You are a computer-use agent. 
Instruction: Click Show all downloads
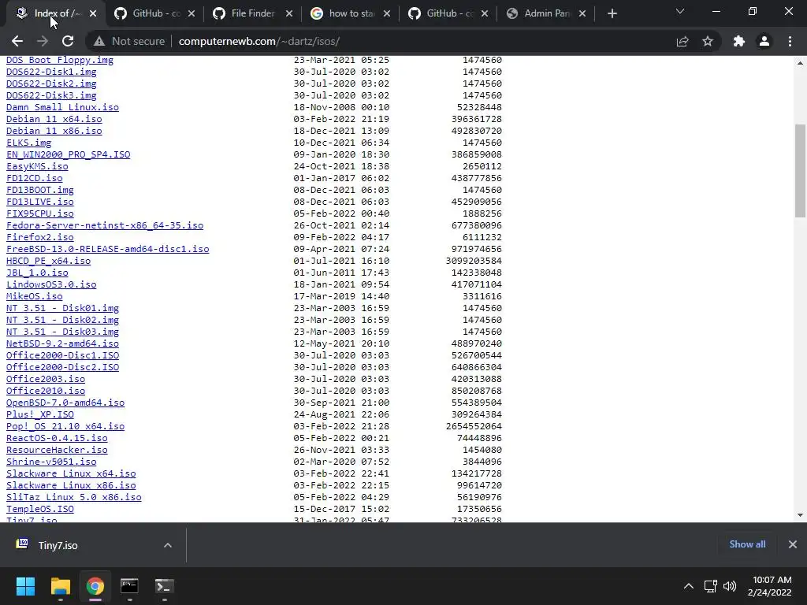click(x=747, y=544)
